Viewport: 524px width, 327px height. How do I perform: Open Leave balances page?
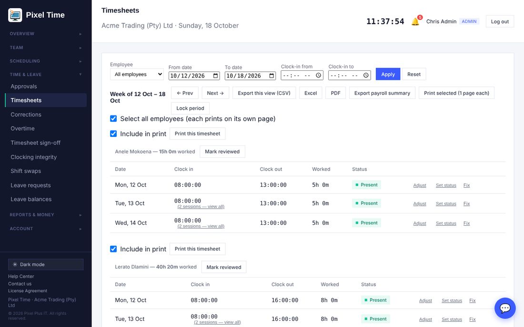click(x=46, y=199)
